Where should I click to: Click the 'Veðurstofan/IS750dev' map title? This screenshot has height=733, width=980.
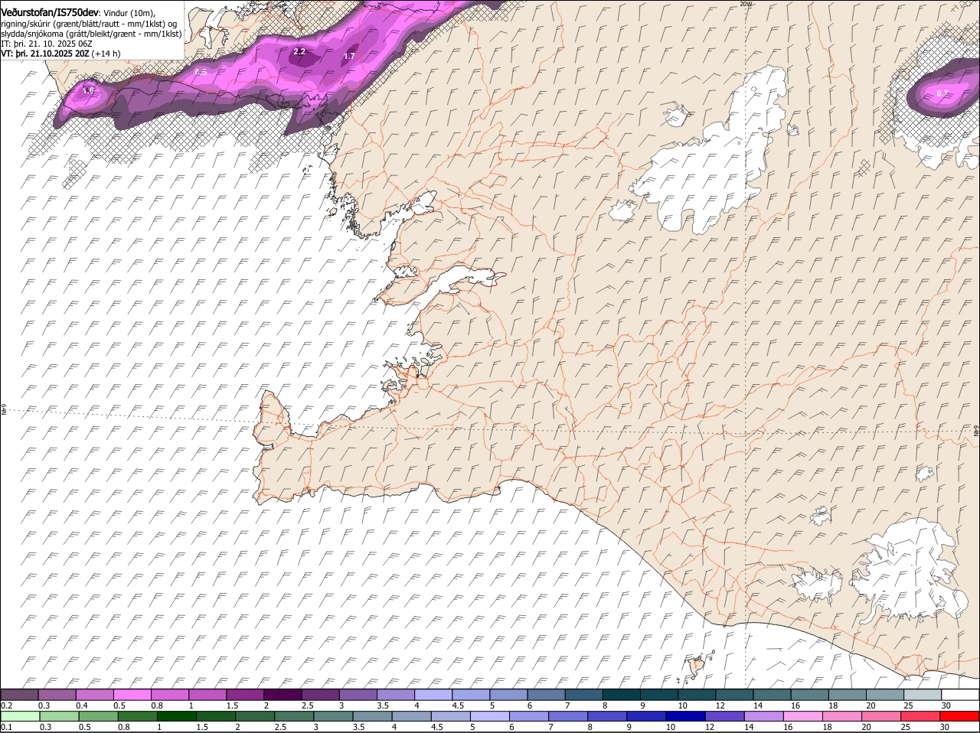point(50,12)
